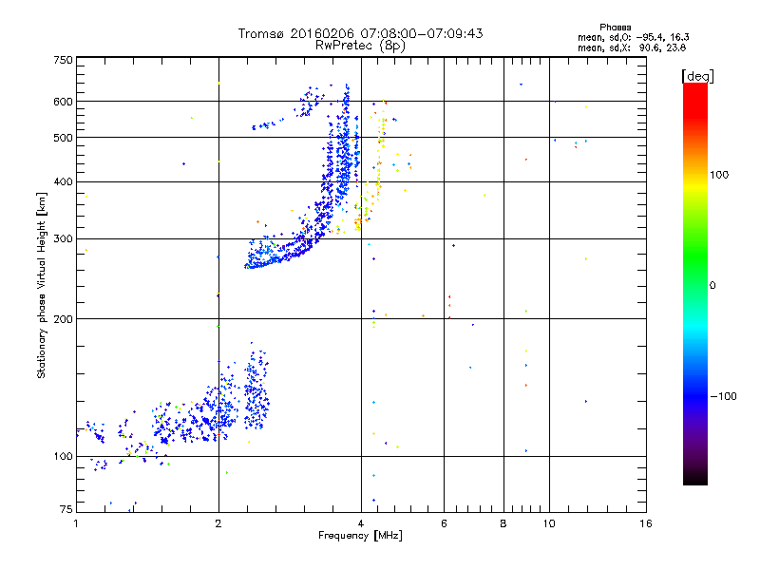Click the 'mean, sd,O: -95.4, 16.3' line
Viewport: 760px width, 570px height.
633,37
